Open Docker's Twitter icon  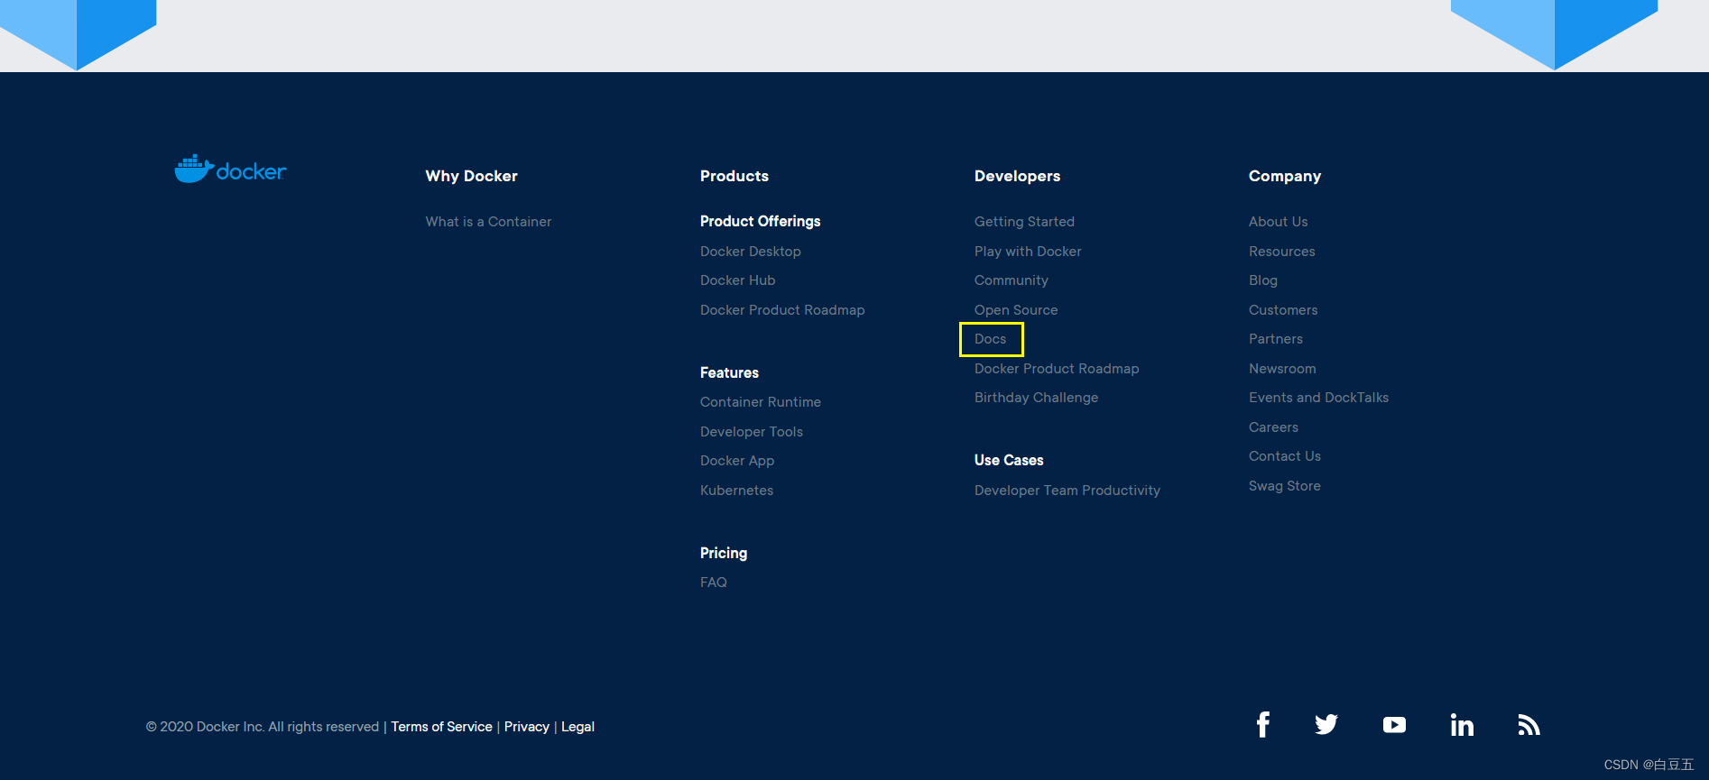coord(1326,724)
